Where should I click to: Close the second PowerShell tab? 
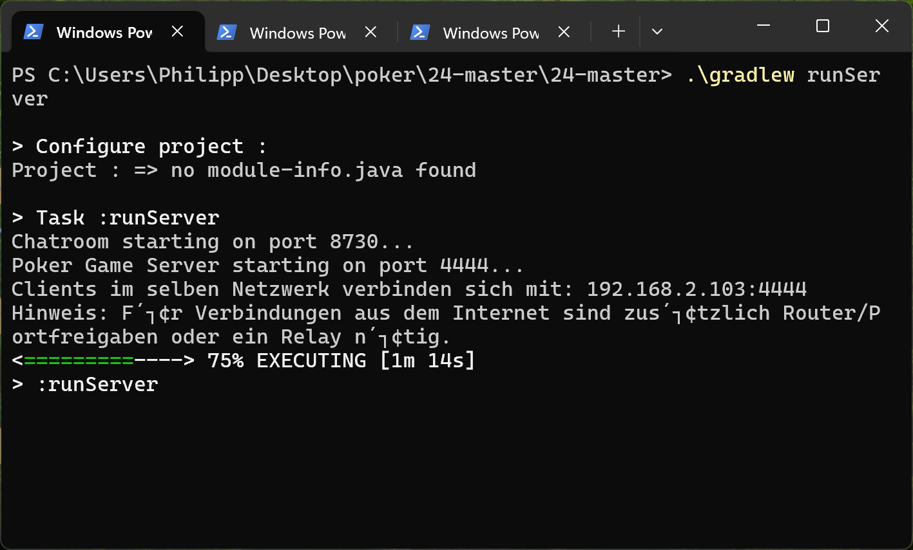coord(370,31)
